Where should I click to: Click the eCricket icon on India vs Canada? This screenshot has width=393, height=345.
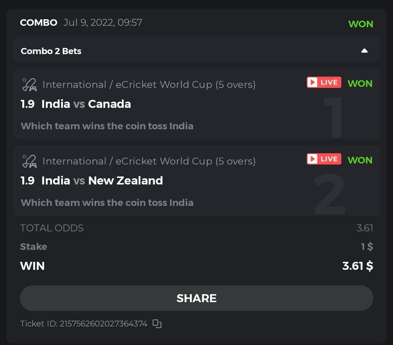[29, 85]
